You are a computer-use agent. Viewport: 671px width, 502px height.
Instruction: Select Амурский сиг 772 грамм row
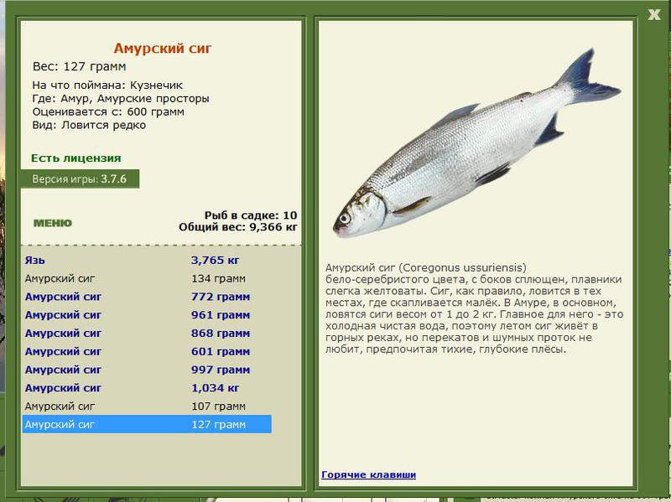147,297
